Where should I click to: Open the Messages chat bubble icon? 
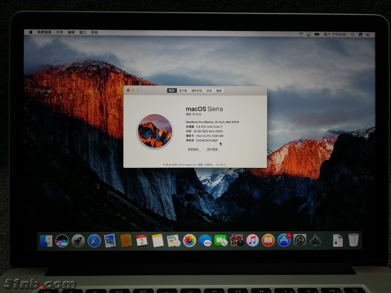[205, 241]
